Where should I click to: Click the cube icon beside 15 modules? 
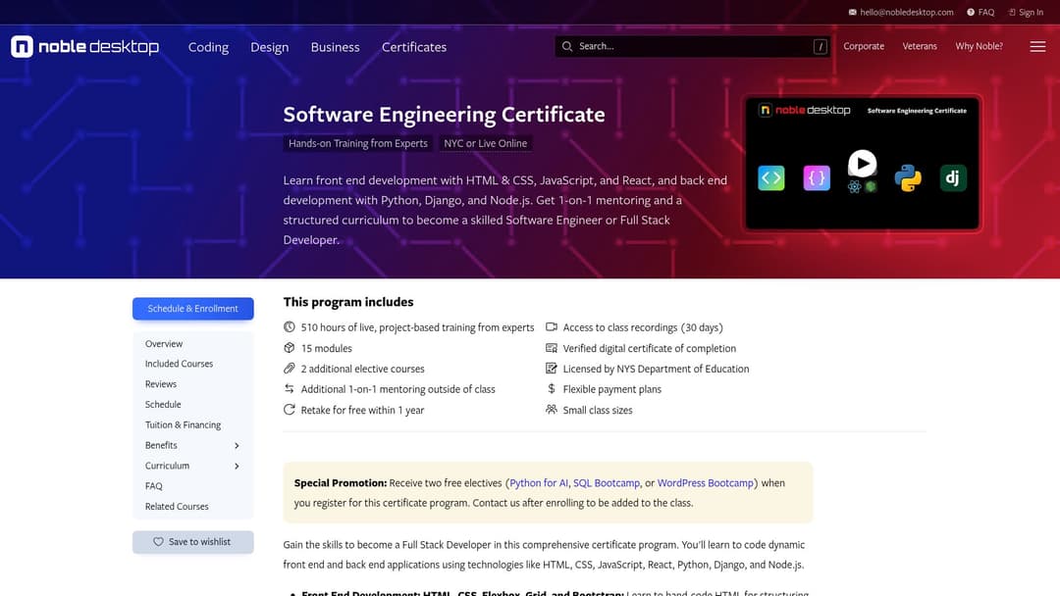pos(290,348)
